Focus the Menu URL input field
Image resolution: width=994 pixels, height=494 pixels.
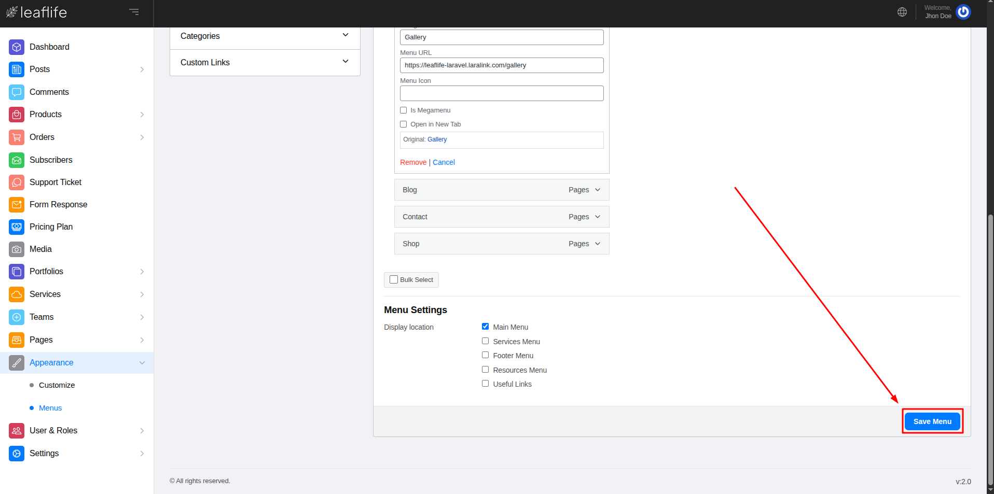point(502,65)
